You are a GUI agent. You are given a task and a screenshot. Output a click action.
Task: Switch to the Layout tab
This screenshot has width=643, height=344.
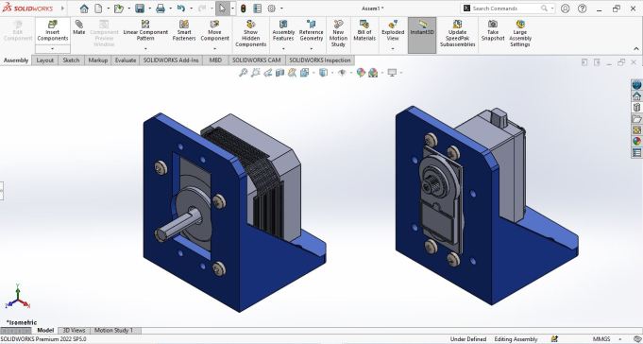pyautogui.click(x=45, y=60)
